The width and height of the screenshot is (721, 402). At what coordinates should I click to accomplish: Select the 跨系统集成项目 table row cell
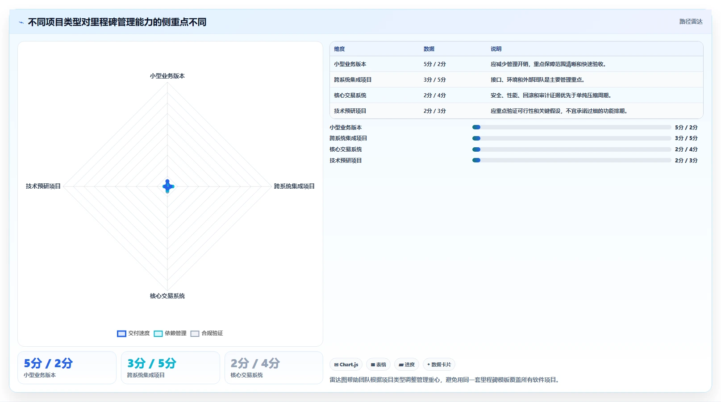pos(353,80)
